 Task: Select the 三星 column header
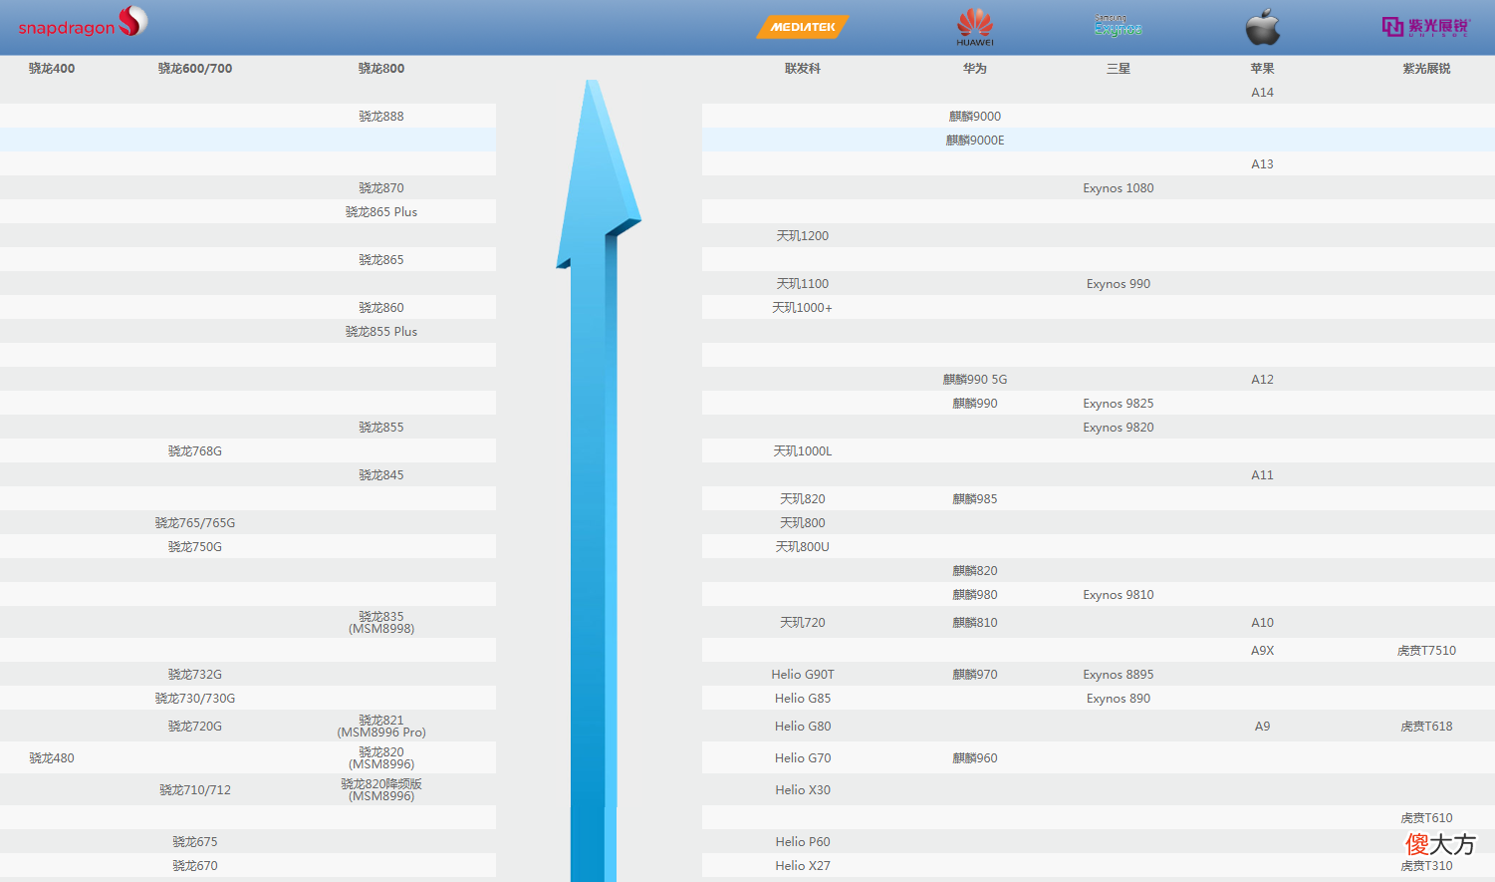1119,69
